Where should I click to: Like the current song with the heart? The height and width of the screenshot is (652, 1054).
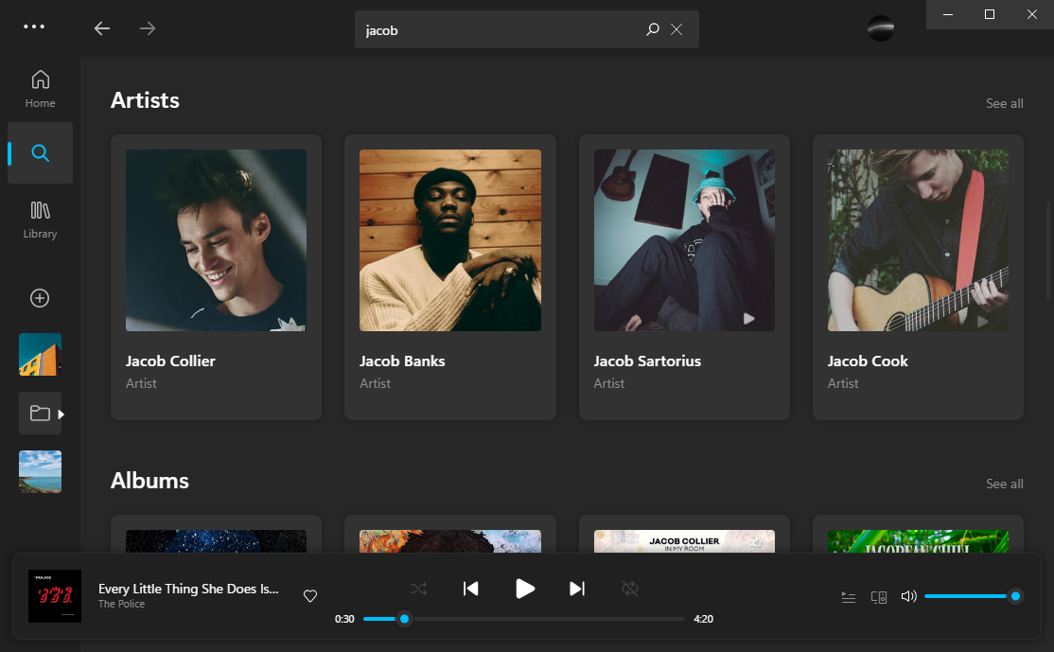pos(310,595)
